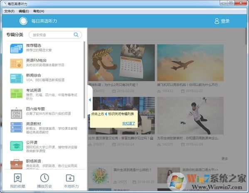Open article 测测你的英语口语水平
The image size is (249, 193).
click(x=200, y=170)
